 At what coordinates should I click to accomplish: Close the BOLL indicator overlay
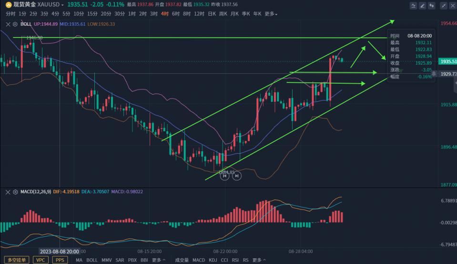click(8, 24)
